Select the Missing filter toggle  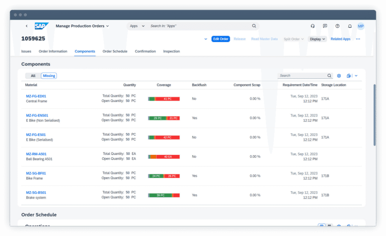point(49,76)
